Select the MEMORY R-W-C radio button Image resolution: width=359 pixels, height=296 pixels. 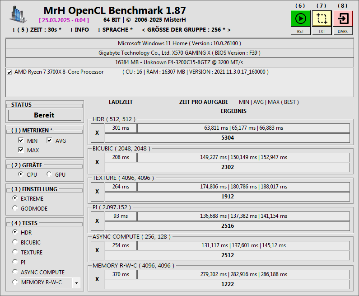point(15,282)
